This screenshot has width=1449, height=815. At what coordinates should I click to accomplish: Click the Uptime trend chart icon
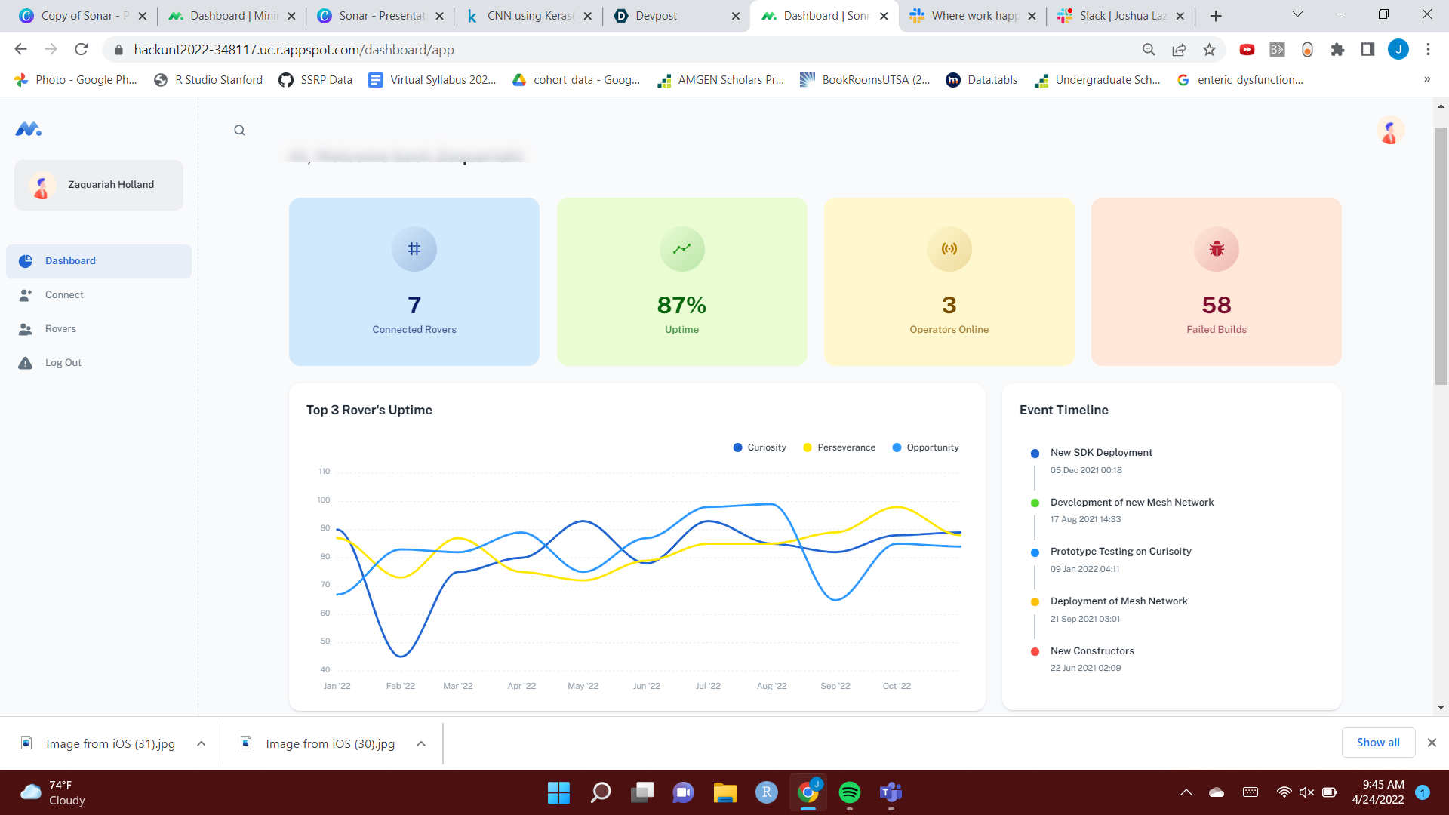681,249
